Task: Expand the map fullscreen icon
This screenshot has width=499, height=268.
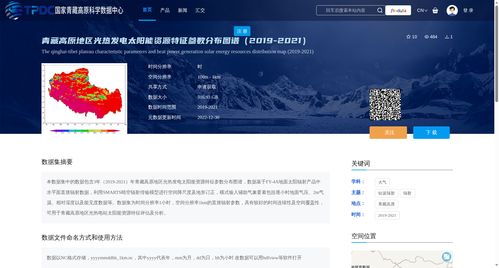Action: click(x=447, y=256)
